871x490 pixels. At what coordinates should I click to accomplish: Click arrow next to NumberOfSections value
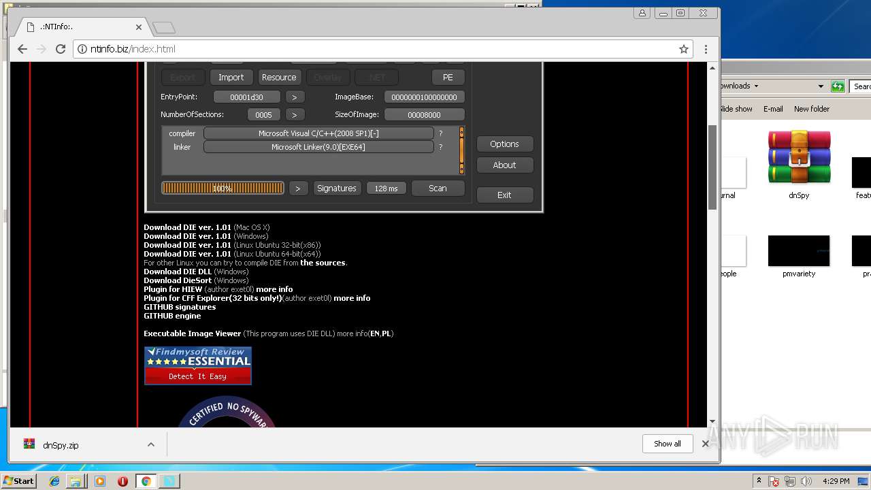pos(295,114)
